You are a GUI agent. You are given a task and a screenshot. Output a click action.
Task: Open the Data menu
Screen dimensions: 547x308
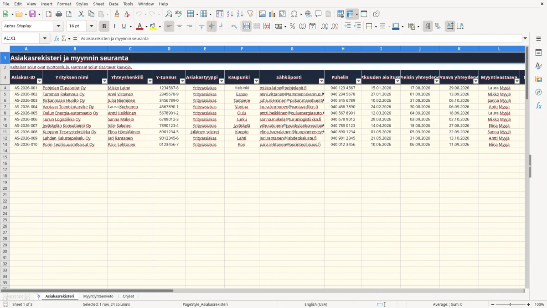(x=114, y=4)
